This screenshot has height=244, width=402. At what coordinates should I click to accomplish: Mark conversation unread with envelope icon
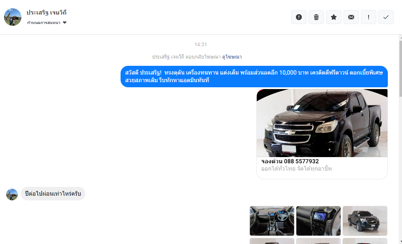351,17
